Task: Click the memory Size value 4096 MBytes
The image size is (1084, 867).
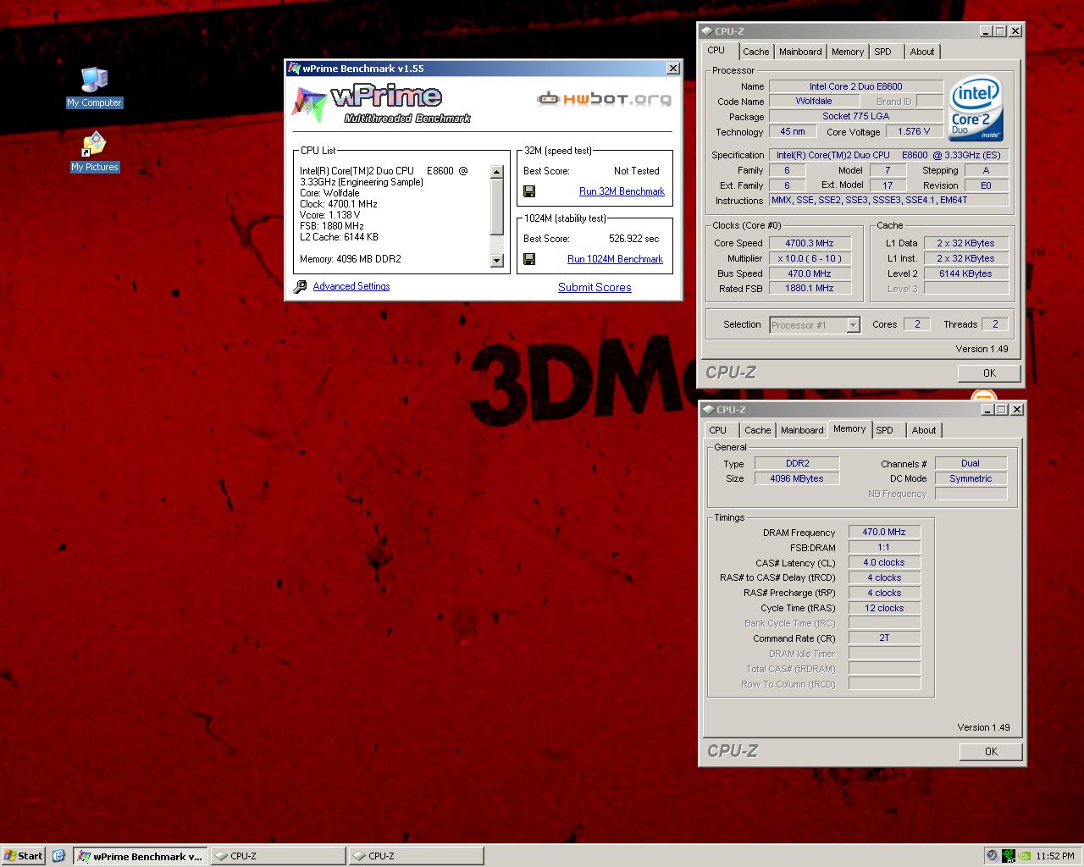Action: pyautogui.click(x=797, y=478)
